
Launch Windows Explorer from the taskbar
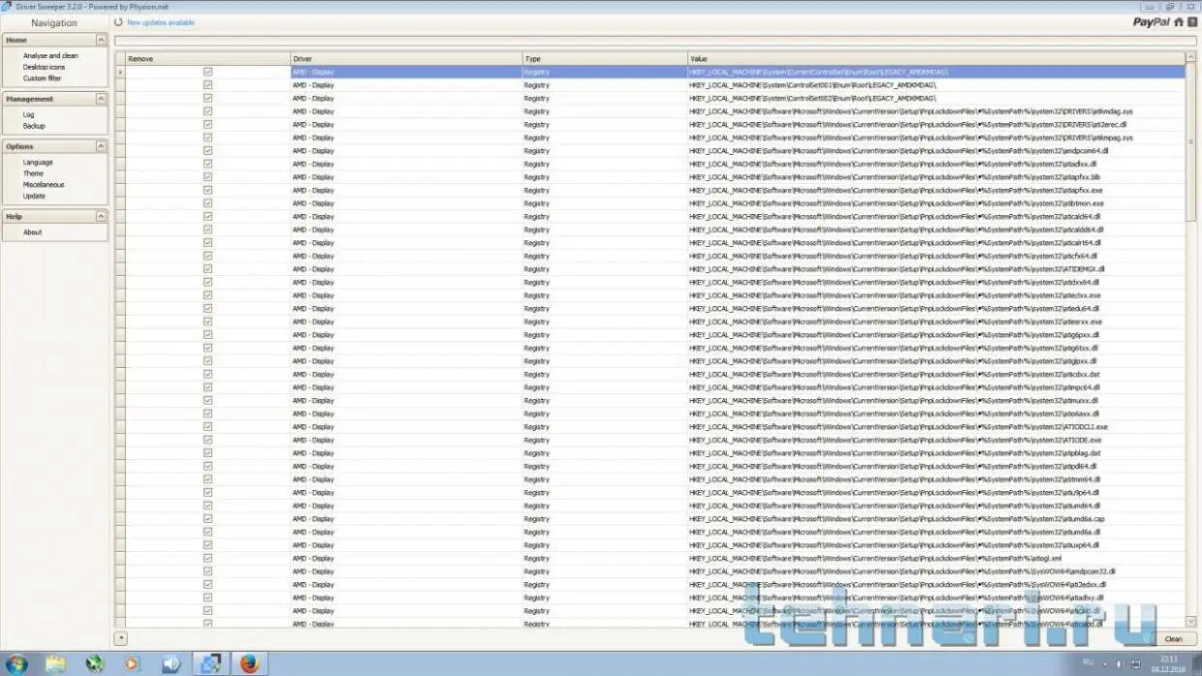[55, 663]
